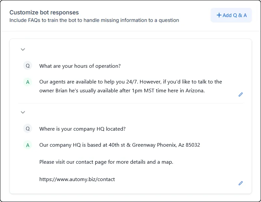Image resolution: width=261 pixels, height=202 pixels.
Task: Click the green A badge beside agents available answer
Action: [27, 82]
